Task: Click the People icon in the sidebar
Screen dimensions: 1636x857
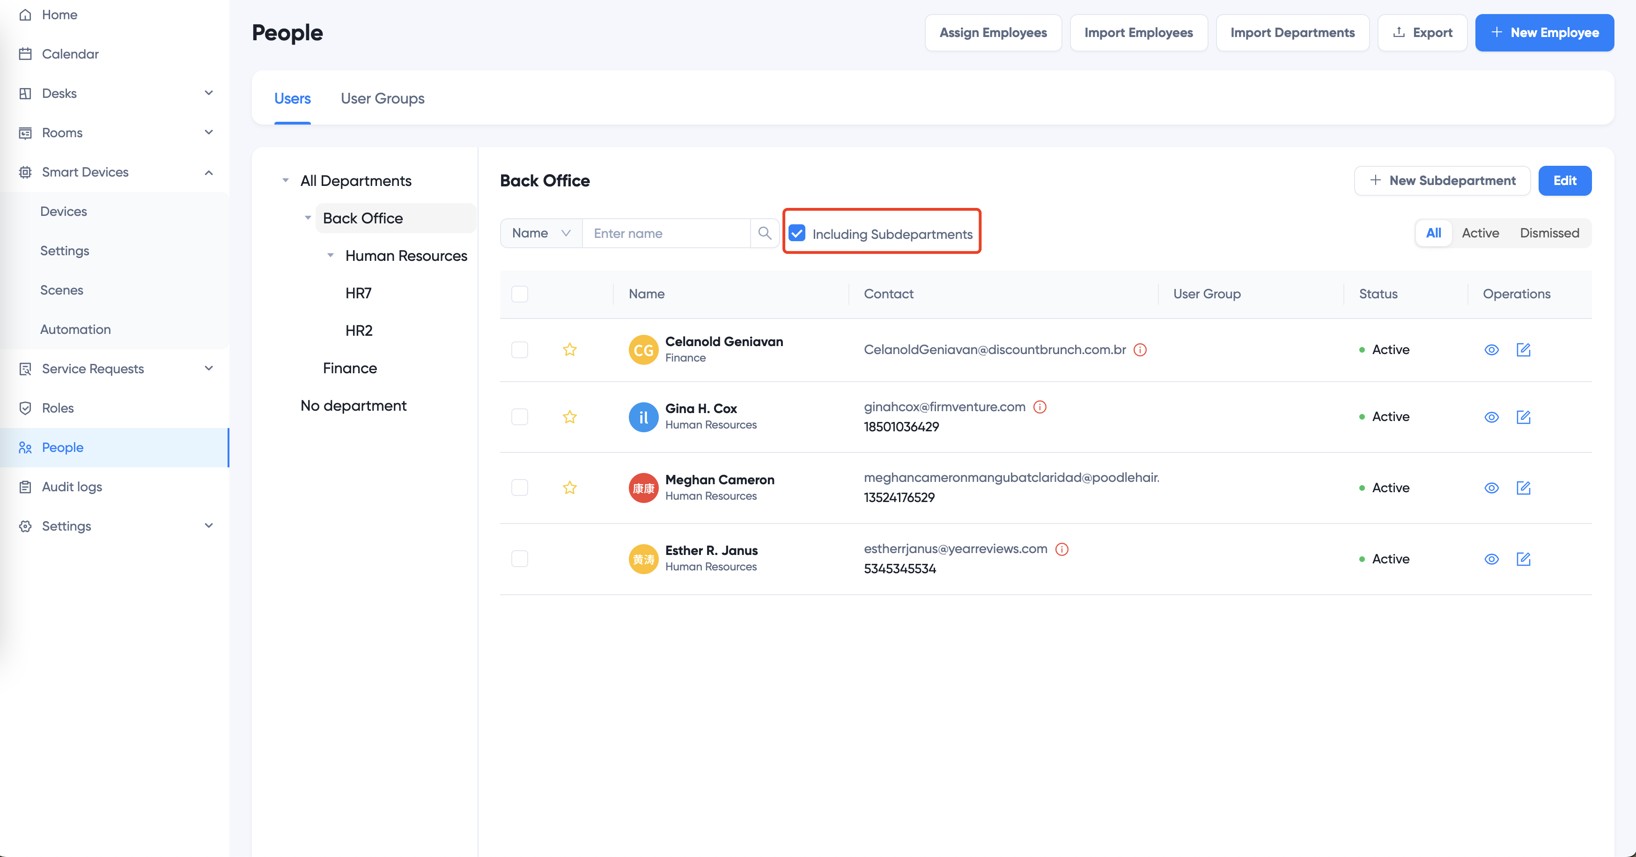Action: pyautogui.click(x=25, y=448)
